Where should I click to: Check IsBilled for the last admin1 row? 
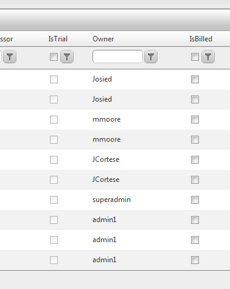[x=195, y=260]
